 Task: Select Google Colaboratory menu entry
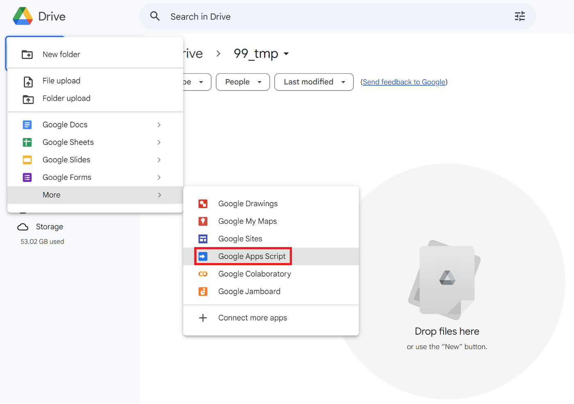pos(271,274)
